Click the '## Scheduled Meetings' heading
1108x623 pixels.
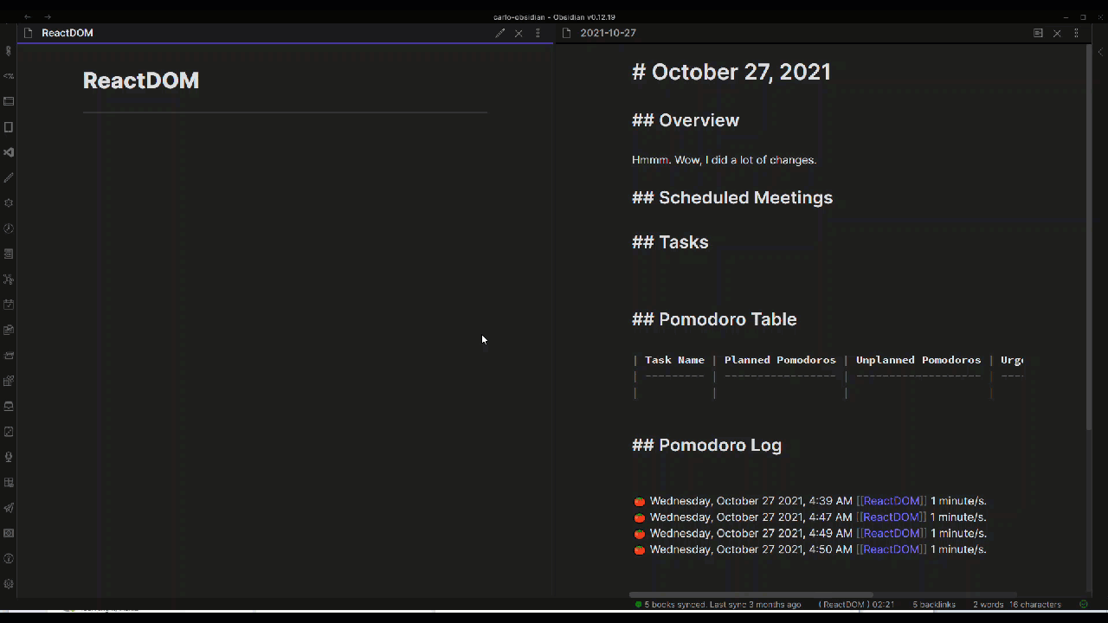pos(732,197)
